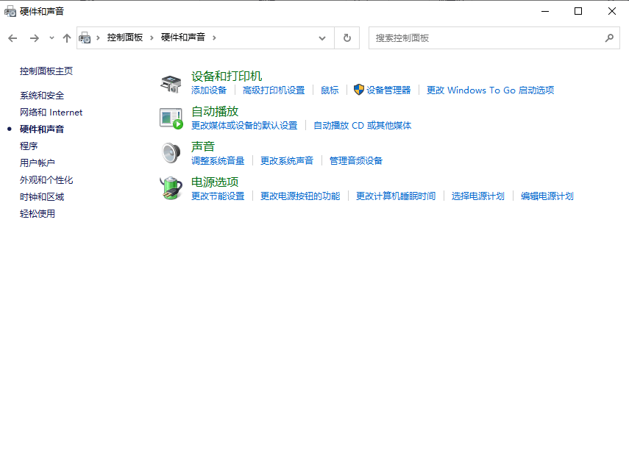Viewport: 629px width, 453px height.
Task: Click the Control Panel icon in address bar
Action: point(85,38)
